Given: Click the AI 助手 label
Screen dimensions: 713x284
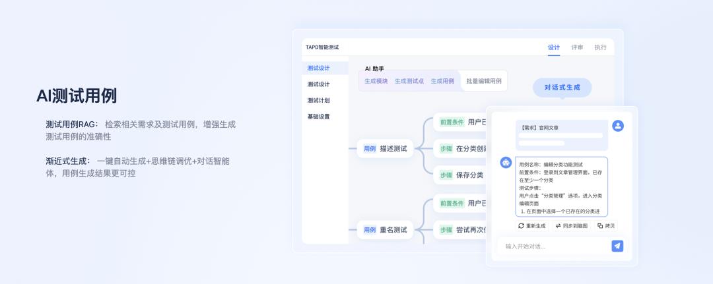Looking at the screenshot, I should tap(374, 69).
